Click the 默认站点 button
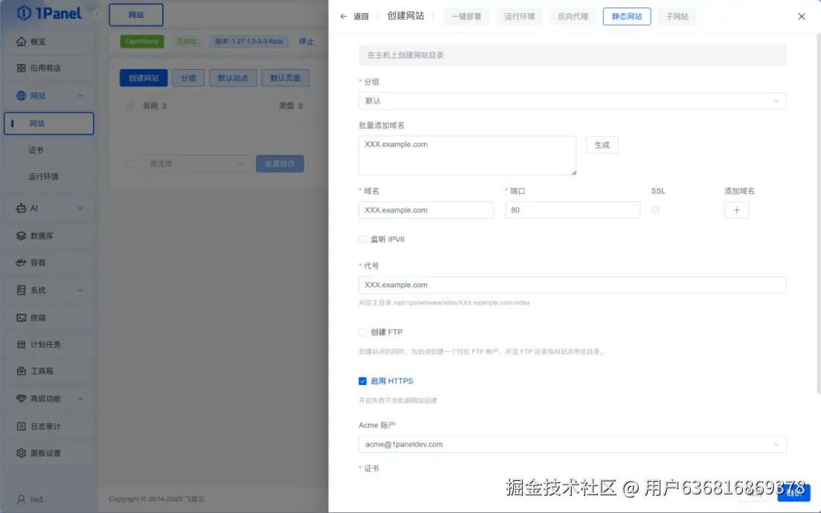Viewport: 821px width, 513px height. point(233,78)
